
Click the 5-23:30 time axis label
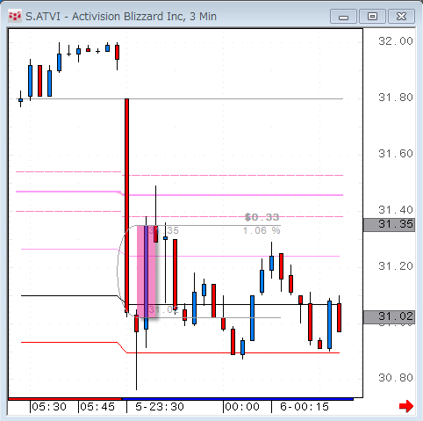[160, 407]
